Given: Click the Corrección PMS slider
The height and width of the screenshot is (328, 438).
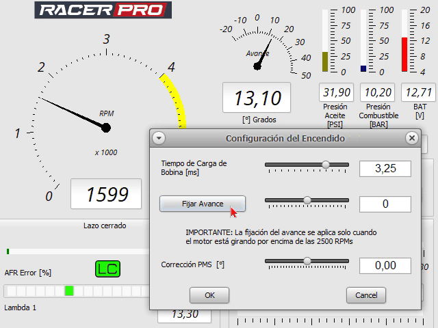Looking at the screenshot, I should pos(307,261).
